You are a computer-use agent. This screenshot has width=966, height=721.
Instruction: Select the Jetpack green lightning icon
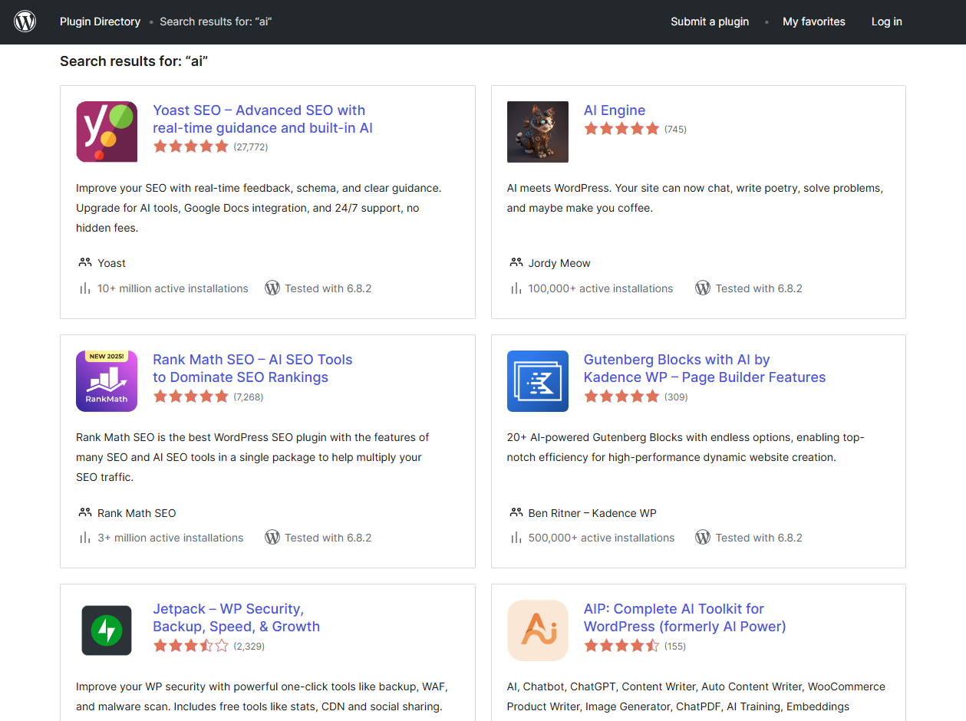(x=107, y=630)
